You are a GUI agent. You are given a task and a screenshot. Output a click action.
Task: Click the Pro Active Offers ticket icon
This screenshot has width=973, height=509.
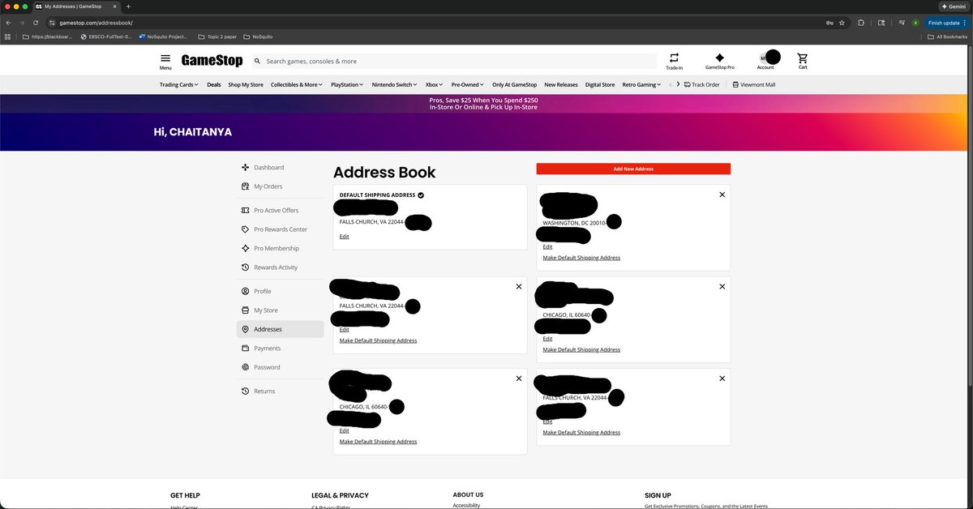coord(246,210)
